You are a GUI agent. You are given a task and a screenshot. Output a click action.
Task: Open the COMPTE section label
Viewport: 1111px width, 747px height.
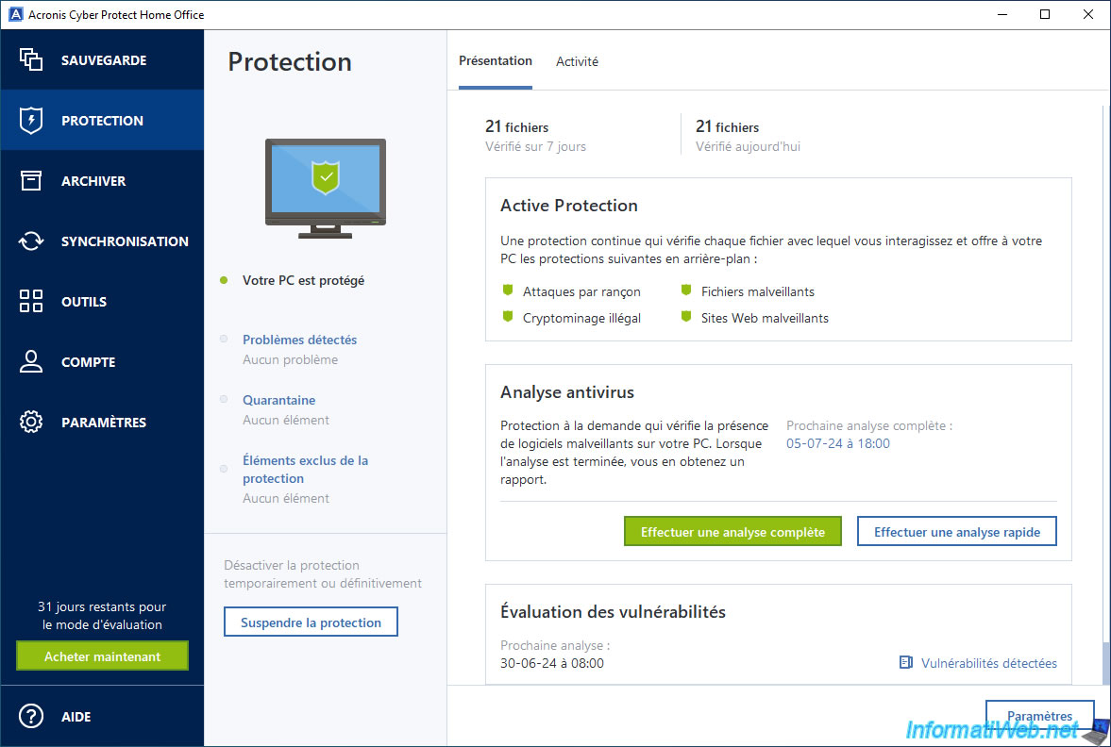pos(88,362)
